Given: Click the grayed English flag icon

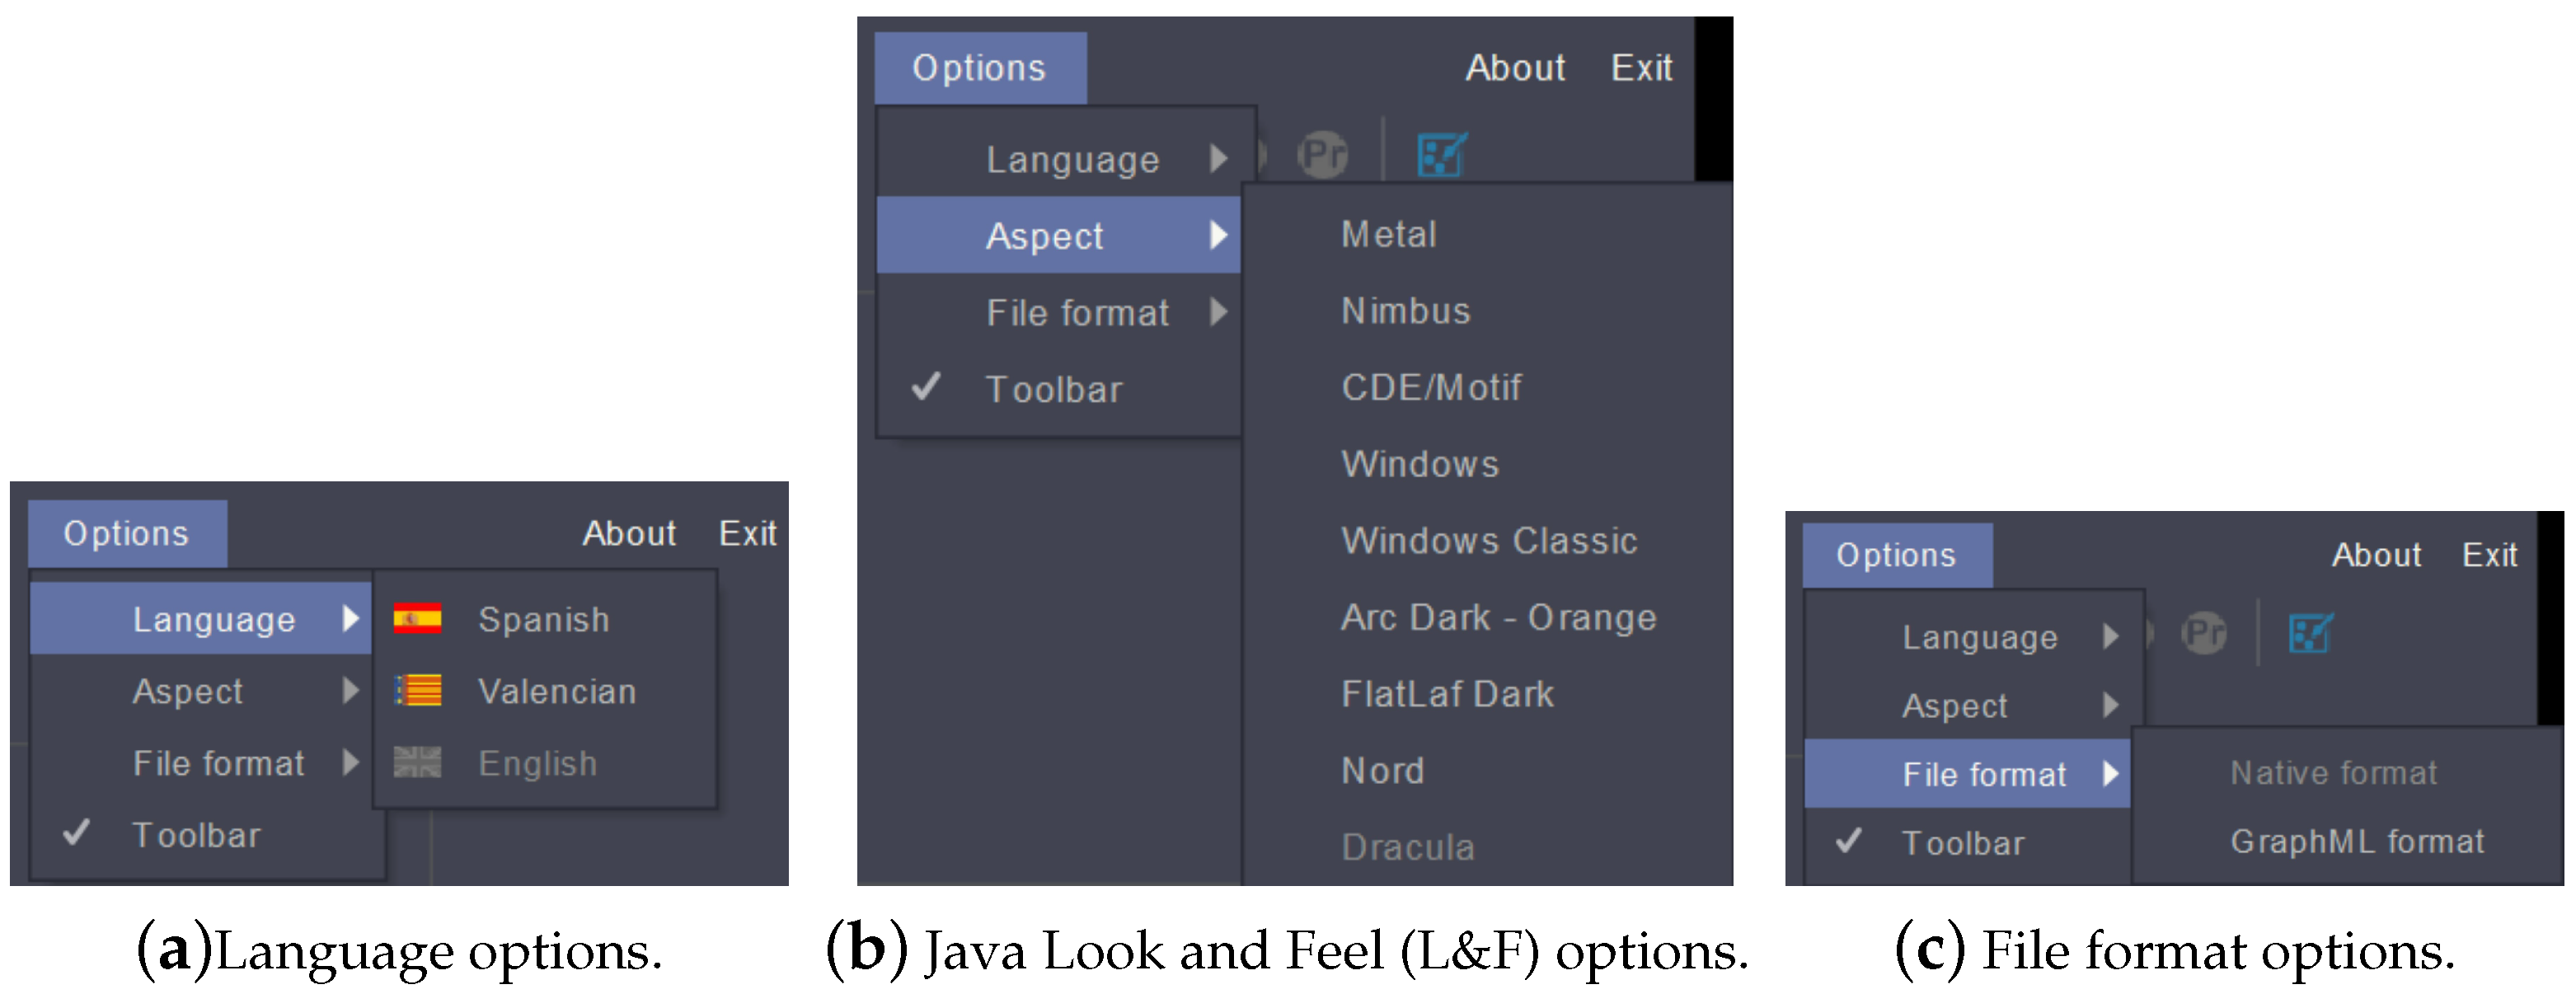Looking at the screenshot, I should [417, 763].
